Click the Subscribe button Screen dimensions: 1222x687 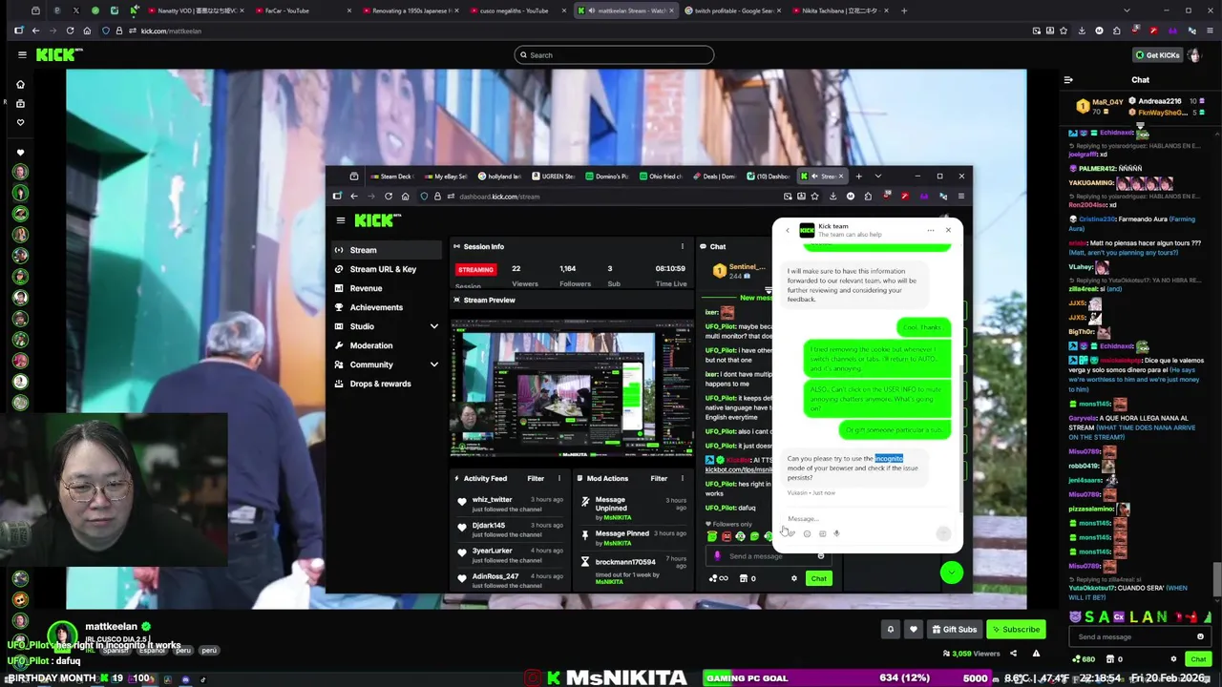[x=1015, y=630]
